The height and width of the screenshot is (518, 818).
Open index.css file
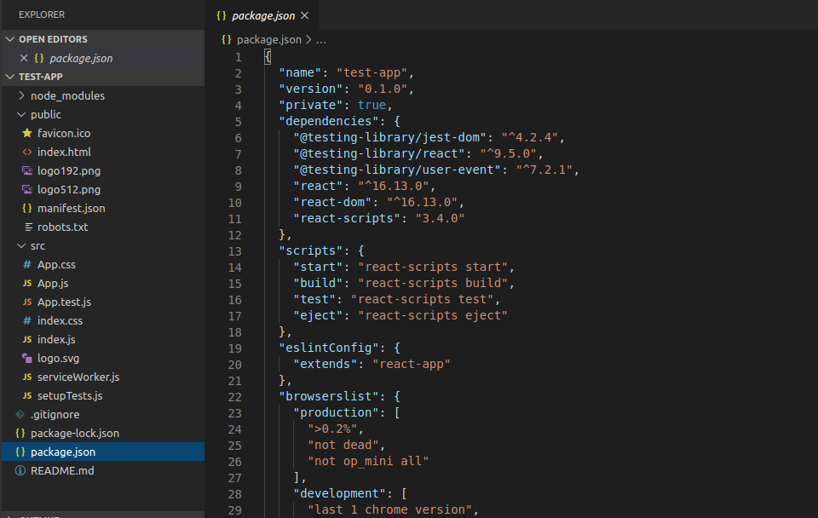(x=60, y=321)
